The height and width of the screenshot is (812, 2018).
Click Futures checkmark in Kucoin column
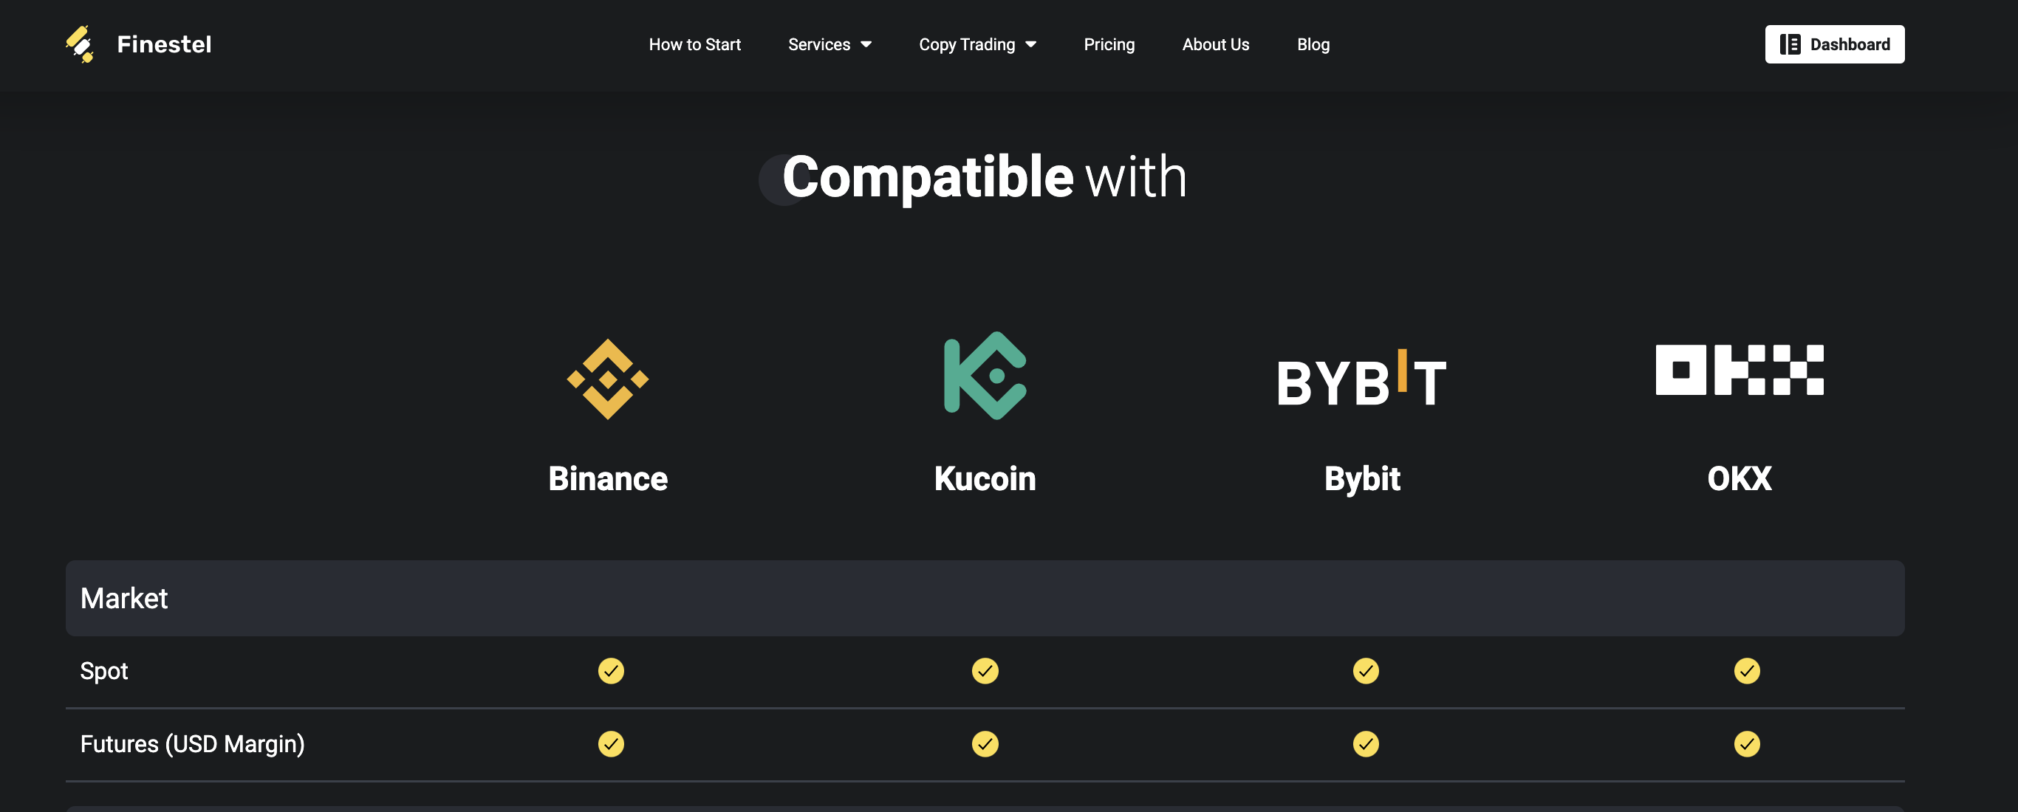point(985,744)
